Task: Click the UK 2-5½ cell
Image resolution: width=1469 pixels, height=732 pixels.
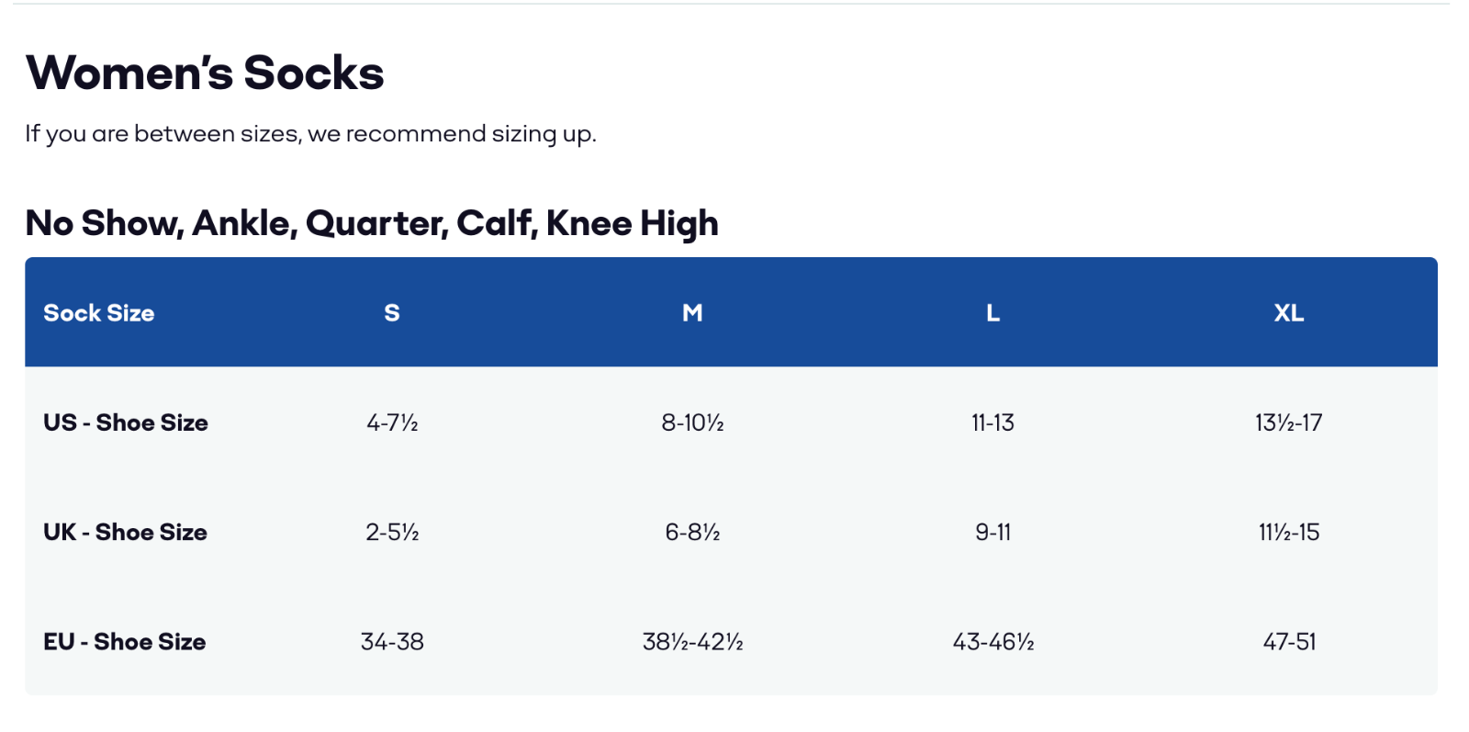Action: point(392,532)
